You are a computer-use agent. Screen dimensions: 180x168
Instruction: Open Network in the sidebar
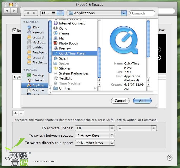[x=36, y=32]
